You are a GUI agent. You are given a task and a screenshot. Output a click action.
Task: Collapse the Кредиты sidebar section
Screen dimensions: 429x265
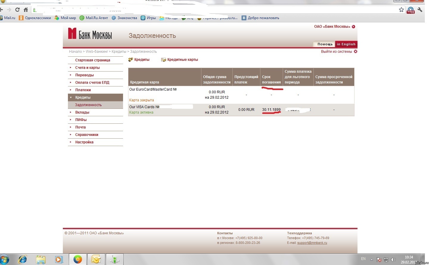83,97
